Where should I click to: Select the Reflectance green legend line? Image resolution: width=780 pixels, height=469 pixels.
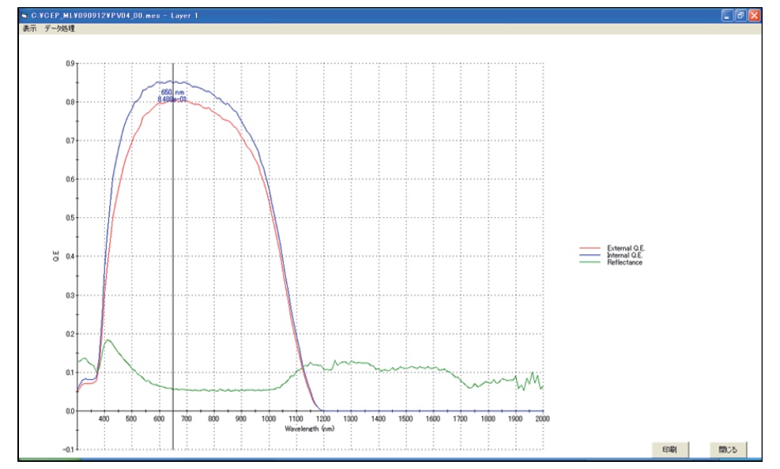click(x=590, y=262)
